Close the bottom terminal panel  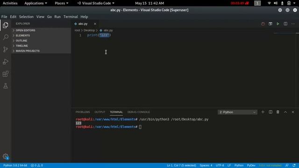pos(293,112)
